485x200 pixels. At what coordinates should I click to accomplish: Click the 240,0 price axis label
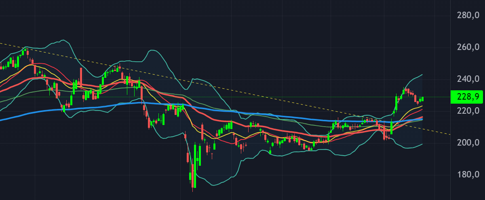(x=468, y=79)
